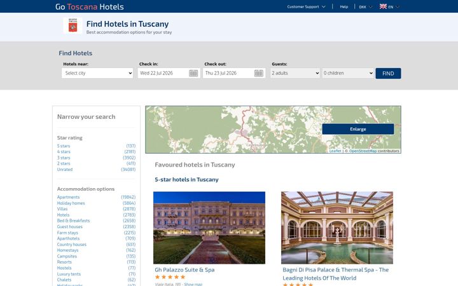The image size is (458, 286).
Task: Select Farm stays option
Action: tap(67, 233)
